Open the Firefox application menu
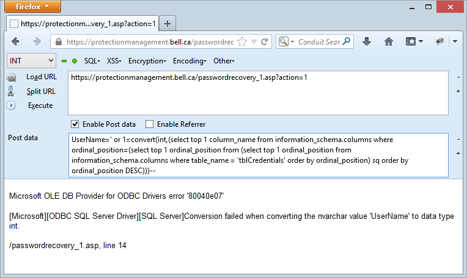The height and width of the screenshot is (278, 467). coord(33,7)
